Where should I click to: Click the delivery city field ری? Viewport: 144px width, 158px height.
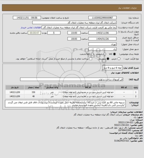[103, 49]
